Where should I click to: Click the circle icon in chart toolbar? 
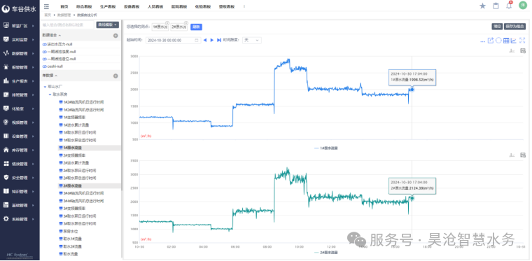point(498,41)
